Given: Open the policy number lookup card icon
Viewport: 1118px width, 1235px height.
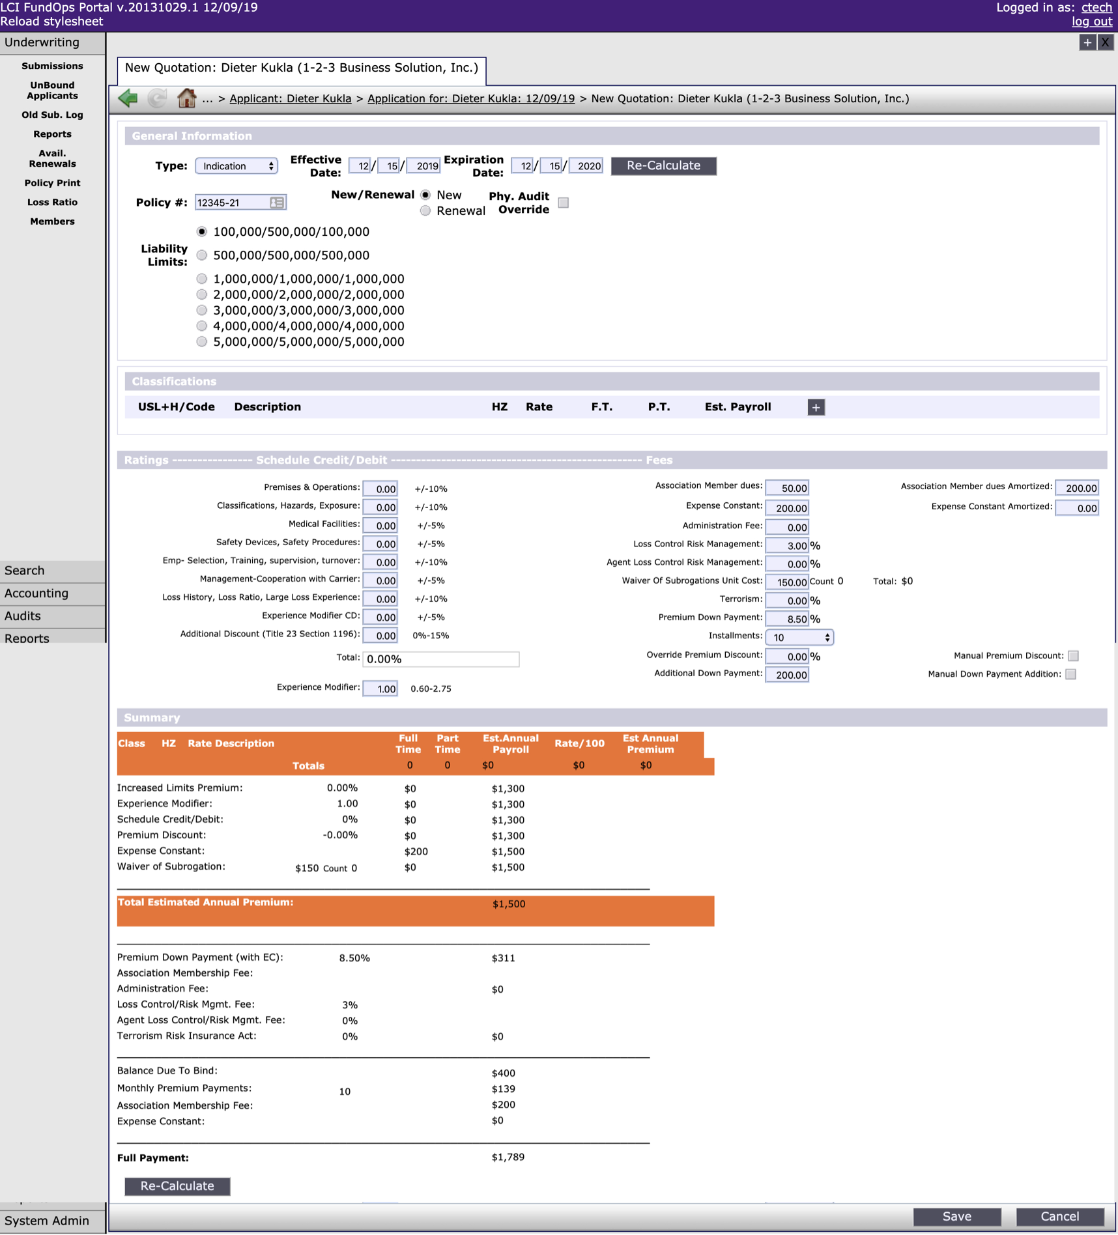Looking at the screenshot, I should pyautogui.click(x=277, y=203).
